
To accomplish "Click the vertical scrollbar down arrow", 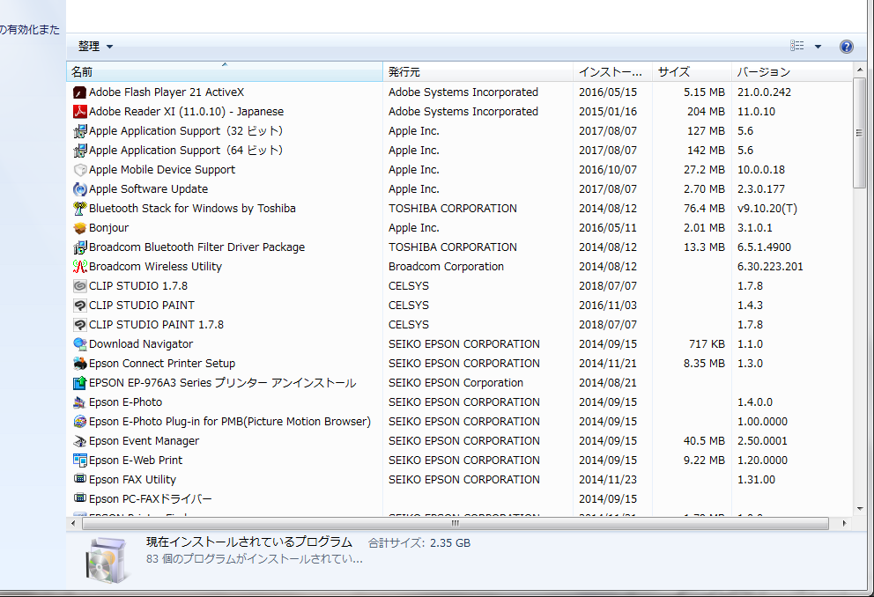I will tap(859, 509).
